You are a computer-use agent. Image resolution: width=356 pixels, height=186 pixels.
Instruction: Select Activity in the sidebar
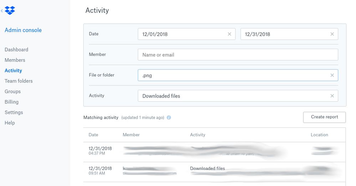tap(13, 71)
